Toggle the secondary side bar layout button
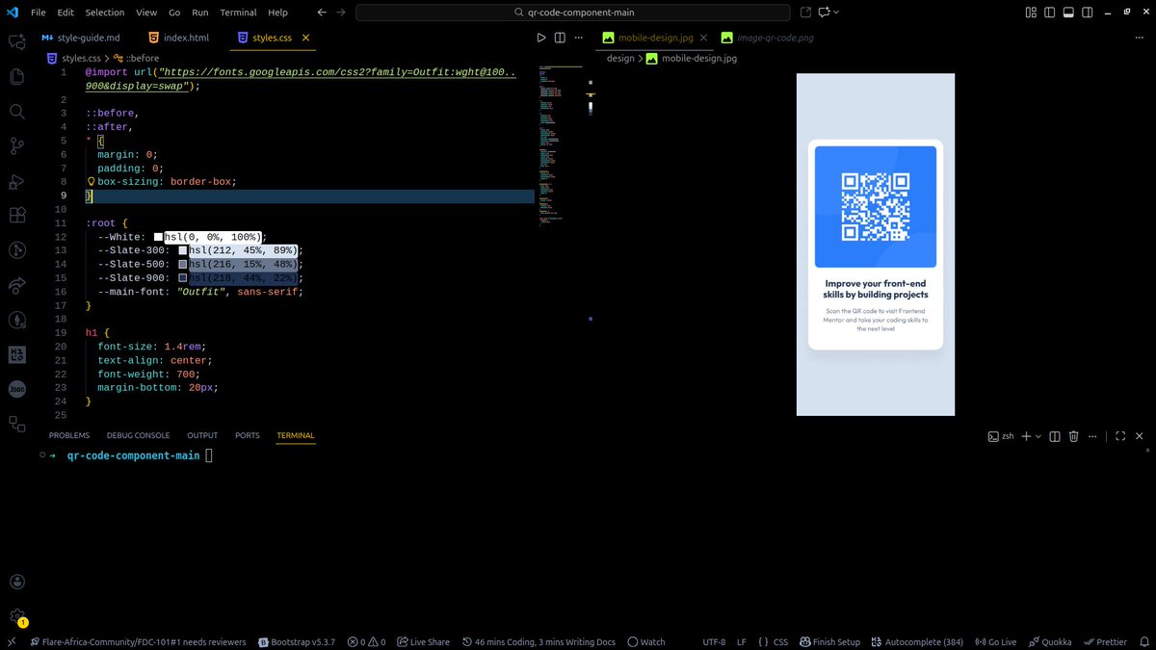 point(1087,13)
